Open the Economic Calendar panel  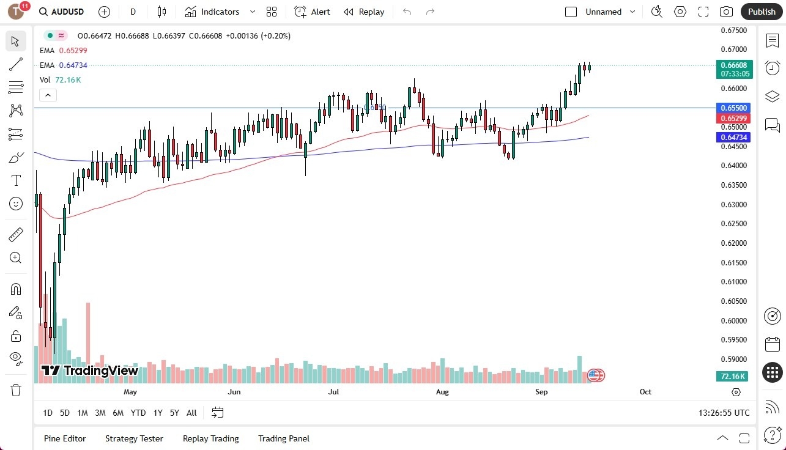[x=772, y=344]
